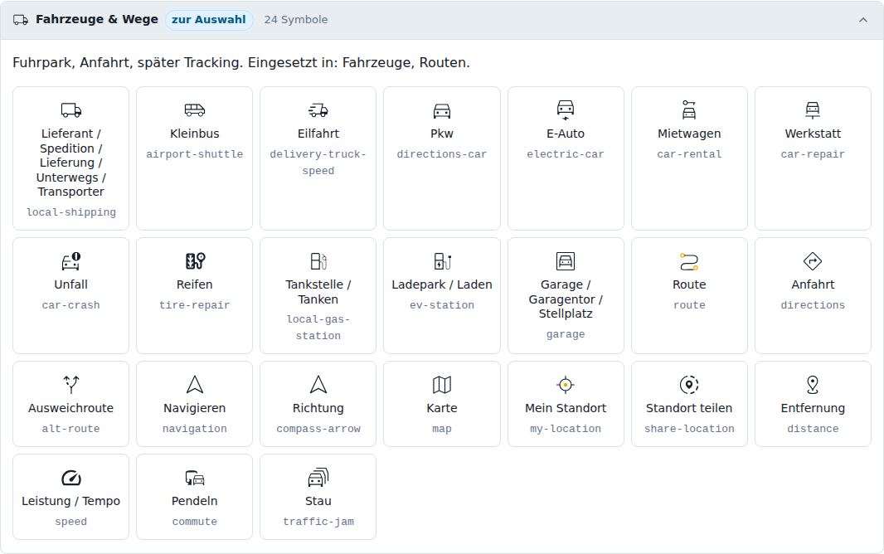Click the Mein Standort my-location icon
The width and height of the screenshot is (884, 554).
coord(566,384)
